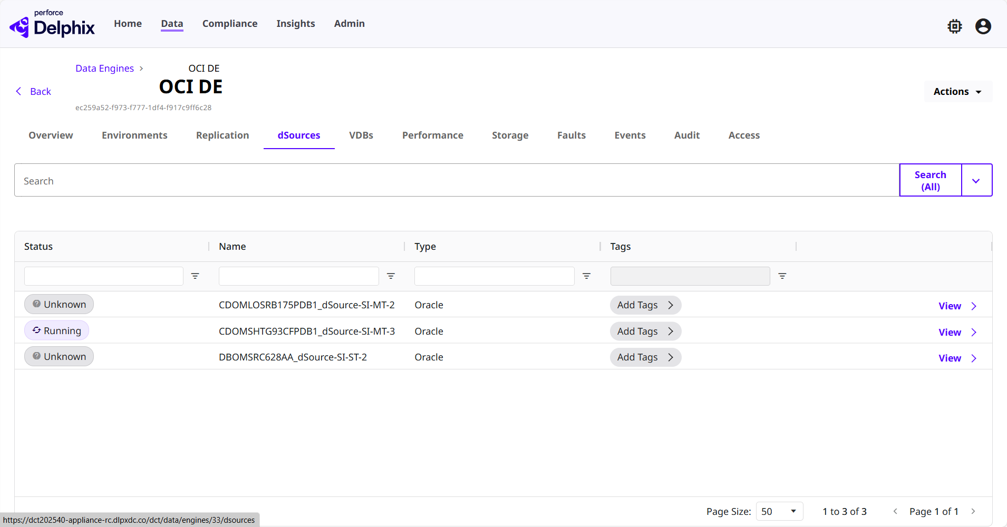Click the Back arrow icon
Viewport: 1007px width, 527px height.
click(18, 91)
